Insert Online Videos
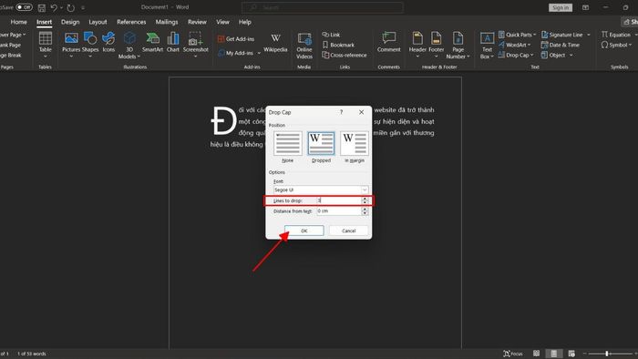 tap(304, 46)
